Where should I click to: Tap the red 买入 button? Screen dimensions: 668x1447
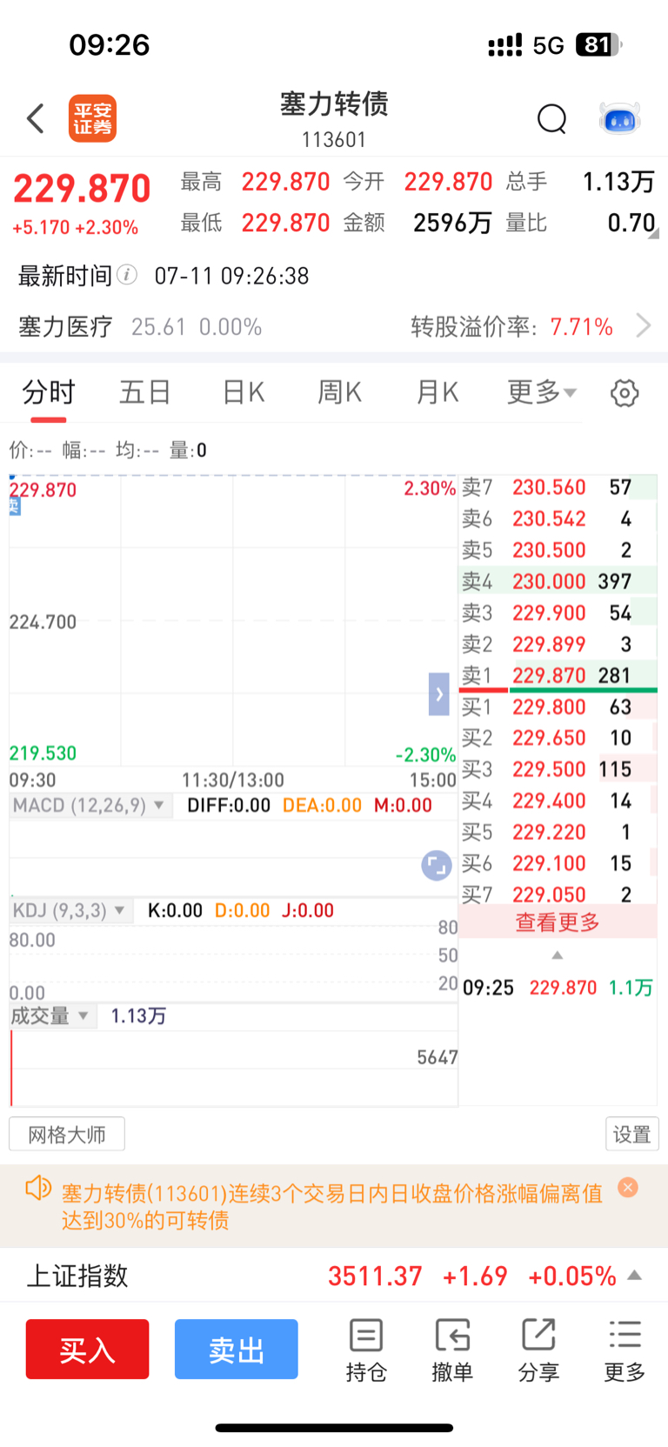[x=87, y=1350]
